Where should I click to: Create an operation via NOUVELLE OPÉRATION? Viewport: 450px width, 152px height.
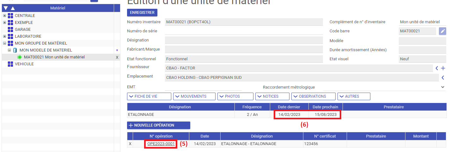click(x=159, y=125)
